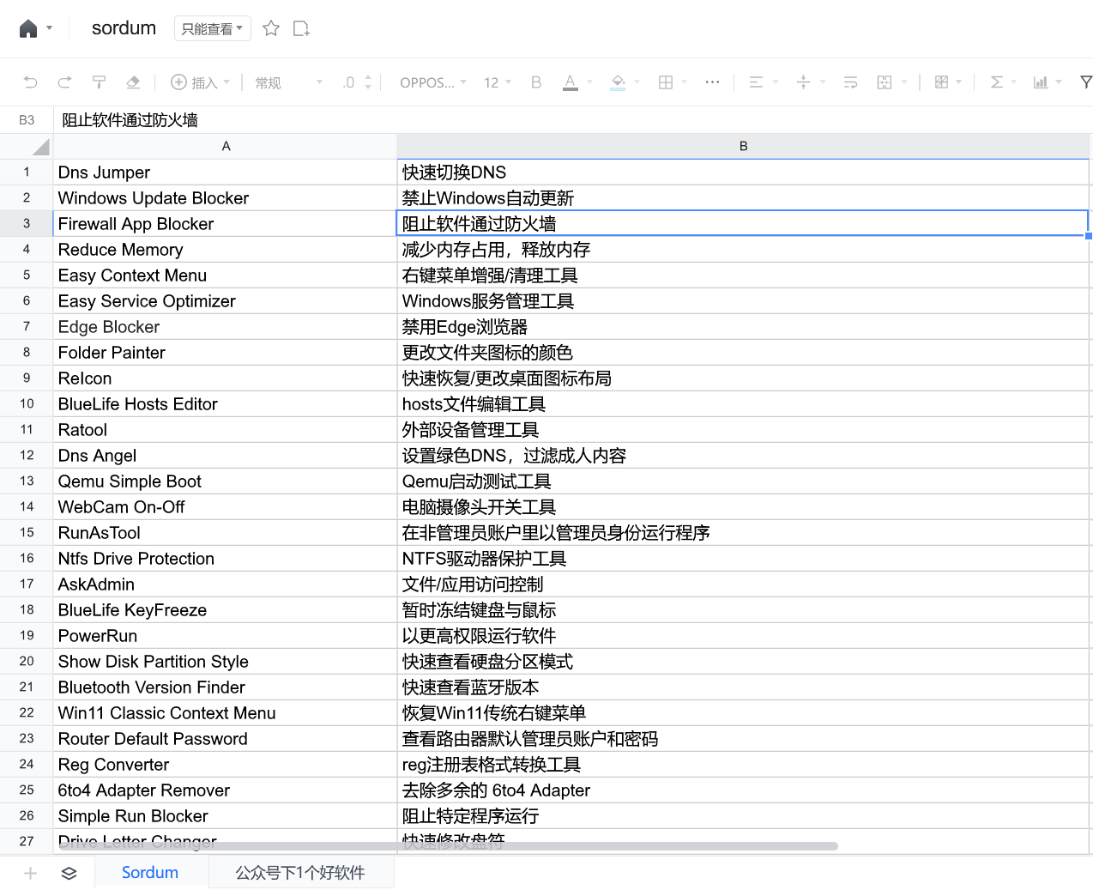The height and width of the screenshot is (890, 1093).
Task: Click the insert chart icon
Action: tap(1041, 82)
